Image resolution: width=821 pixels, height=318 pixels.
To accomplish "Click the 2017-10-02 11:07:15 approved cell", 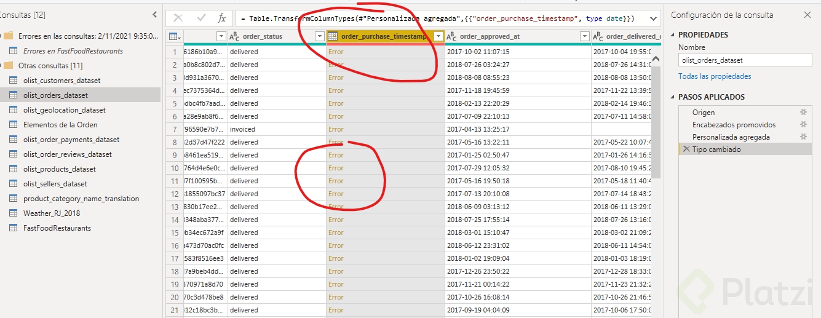I will pos(518,52).
